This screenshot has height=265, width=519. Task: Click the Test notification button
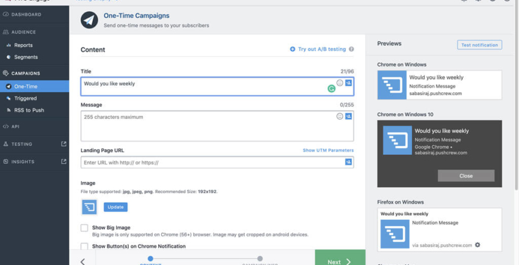pos(479,45)
